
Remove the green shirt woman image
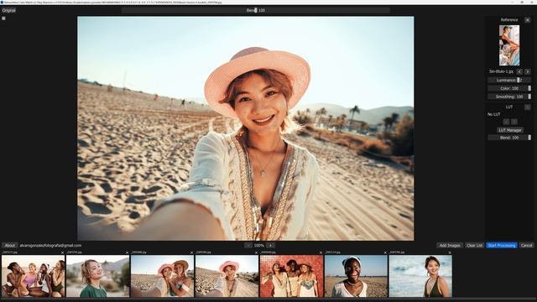pos(127,253)
